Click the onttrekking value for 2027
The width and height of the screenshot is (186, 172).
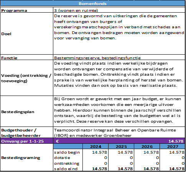183,163
